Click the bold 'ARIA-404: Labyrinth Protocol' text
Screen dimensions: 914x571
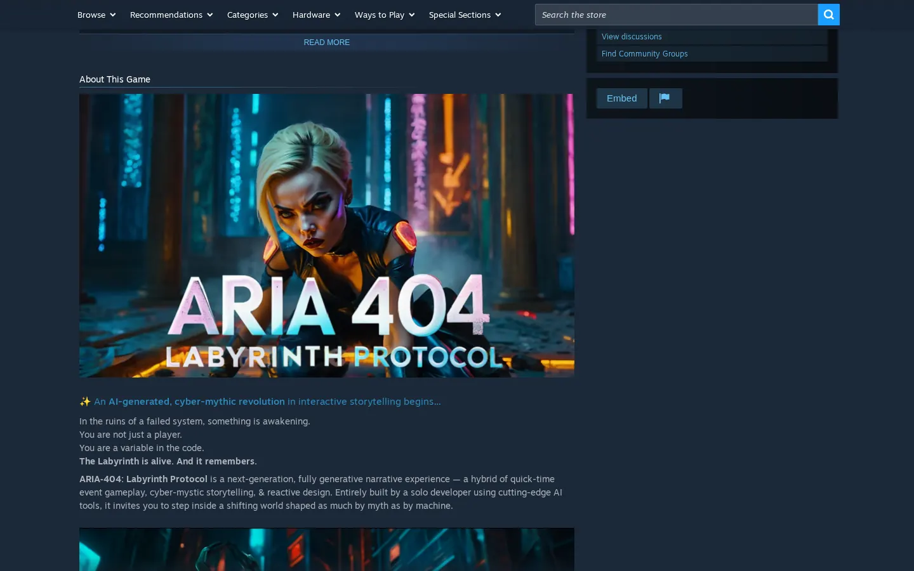tap(143, 479)
